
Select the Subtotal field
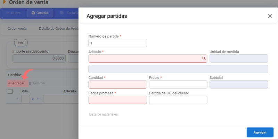pyautogui.click(x=239, y=84)
